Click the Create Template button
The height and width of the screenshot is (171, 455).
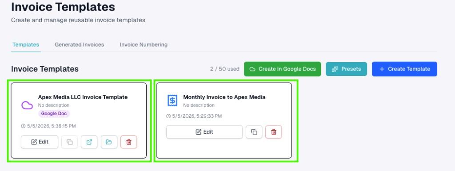tap(404, 69)
